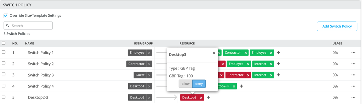The height and width of the screenshot is (105, 362).
Task: Add resource to Switch Policy 1
Action: [278, 53]
